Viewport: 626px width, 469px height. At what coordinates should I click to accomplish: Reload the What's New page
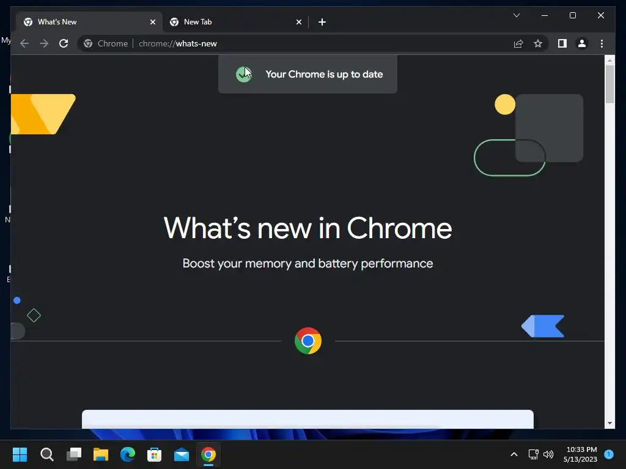click(64, 43)
